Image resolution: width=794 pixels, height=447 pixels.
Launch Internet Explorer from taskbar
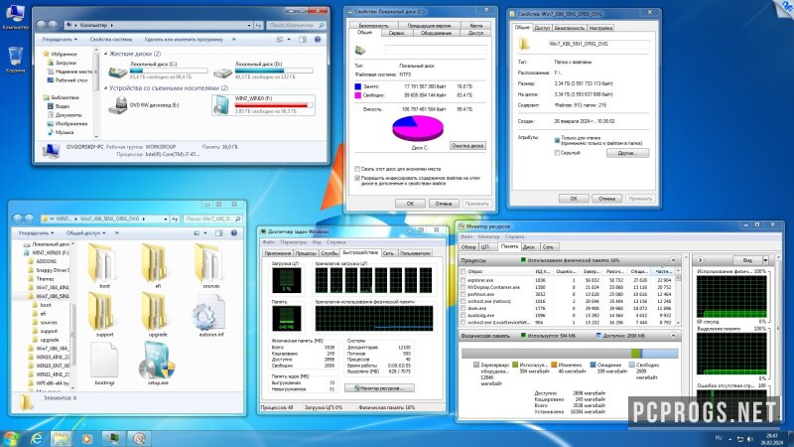37,438
